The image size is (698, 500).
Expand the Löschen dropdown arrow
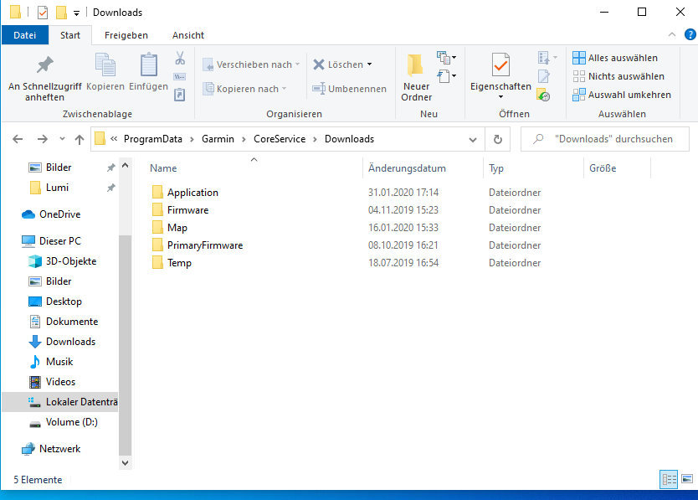(369, 64)
